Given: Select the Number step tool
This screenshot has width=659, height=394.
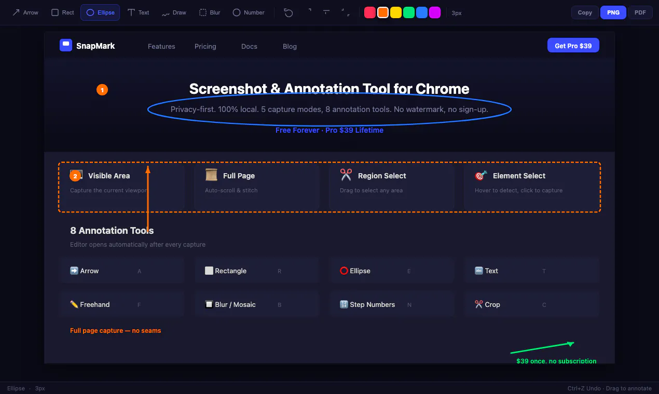Looking at the screenshot, I should pos(249,12).
